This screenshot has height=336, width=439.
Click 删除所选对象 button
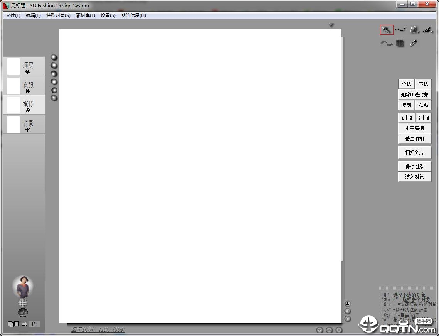pos(415,95)
